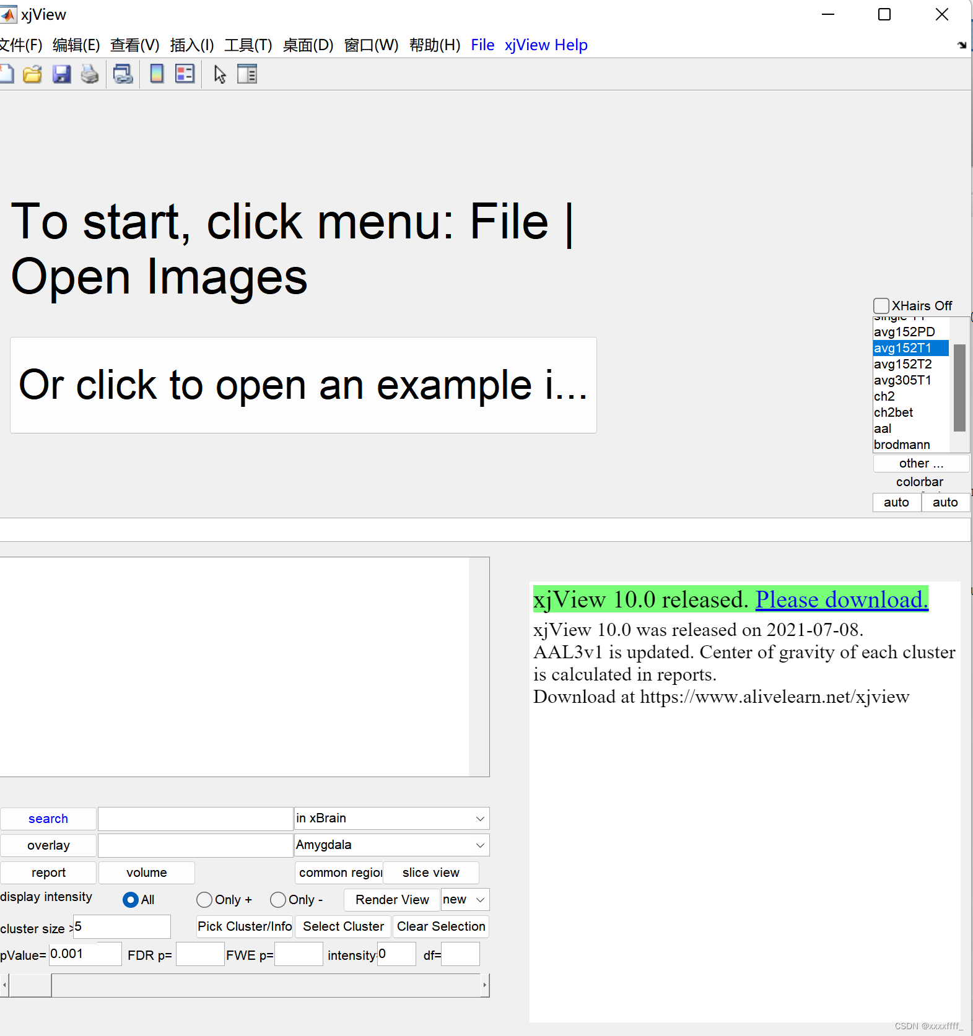Viewport: 973px width, 1036px height.
Task: Click the pValue input field
Action: [x=85, y=954]
